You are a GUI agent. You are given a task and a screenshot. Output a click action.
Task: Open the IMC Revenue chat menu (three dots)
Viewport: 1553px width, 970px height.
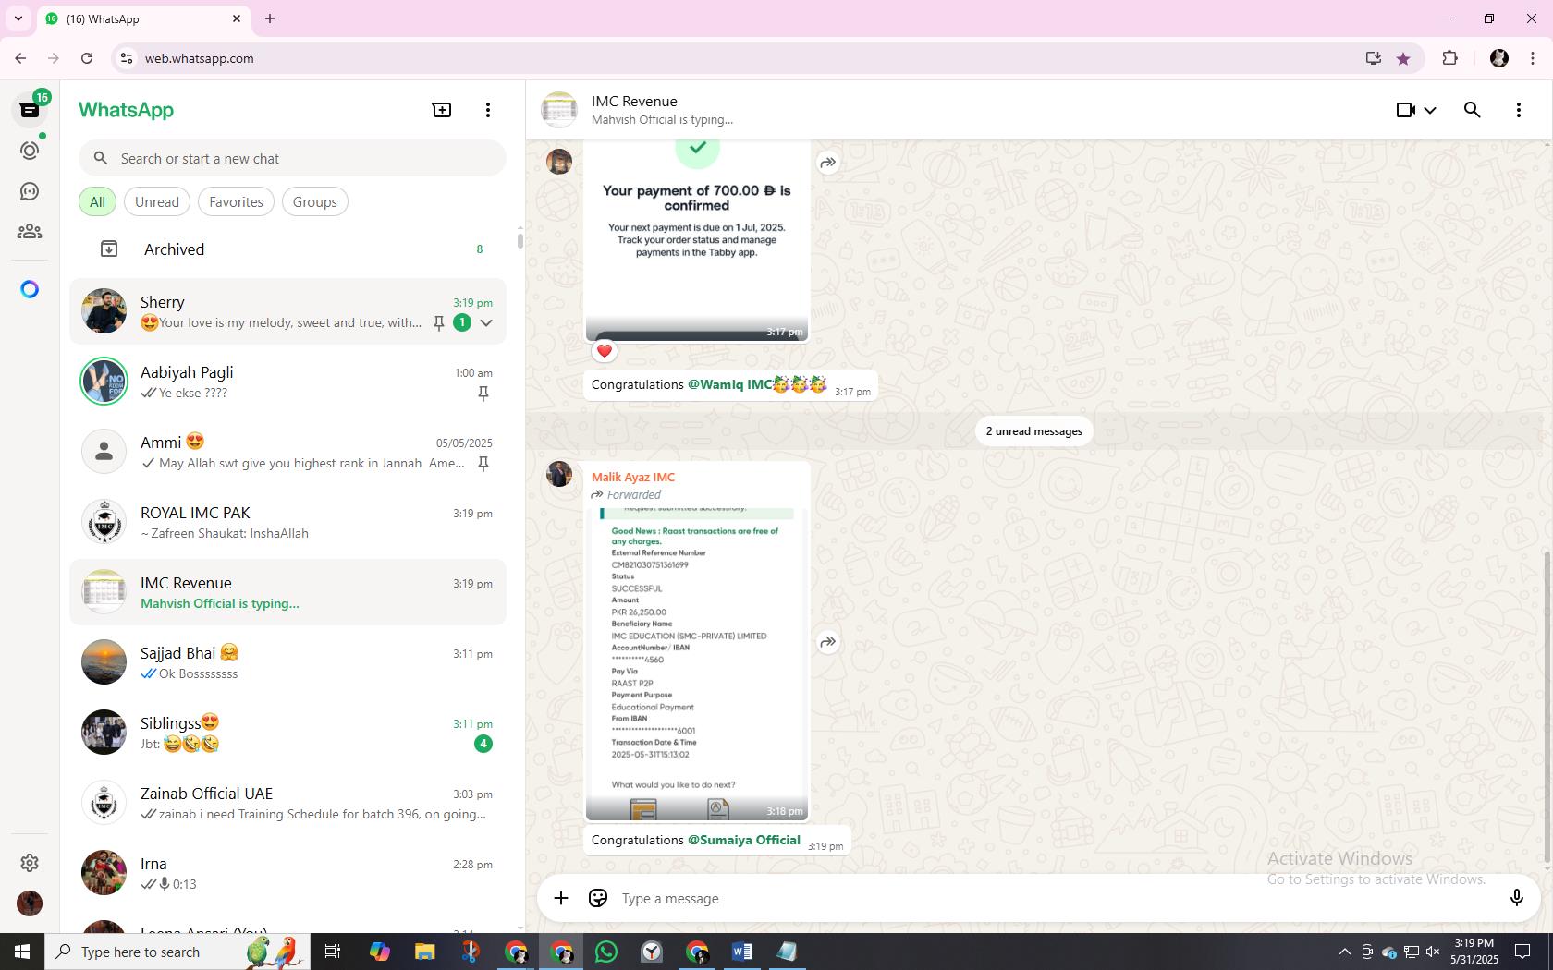point(1519,110)
